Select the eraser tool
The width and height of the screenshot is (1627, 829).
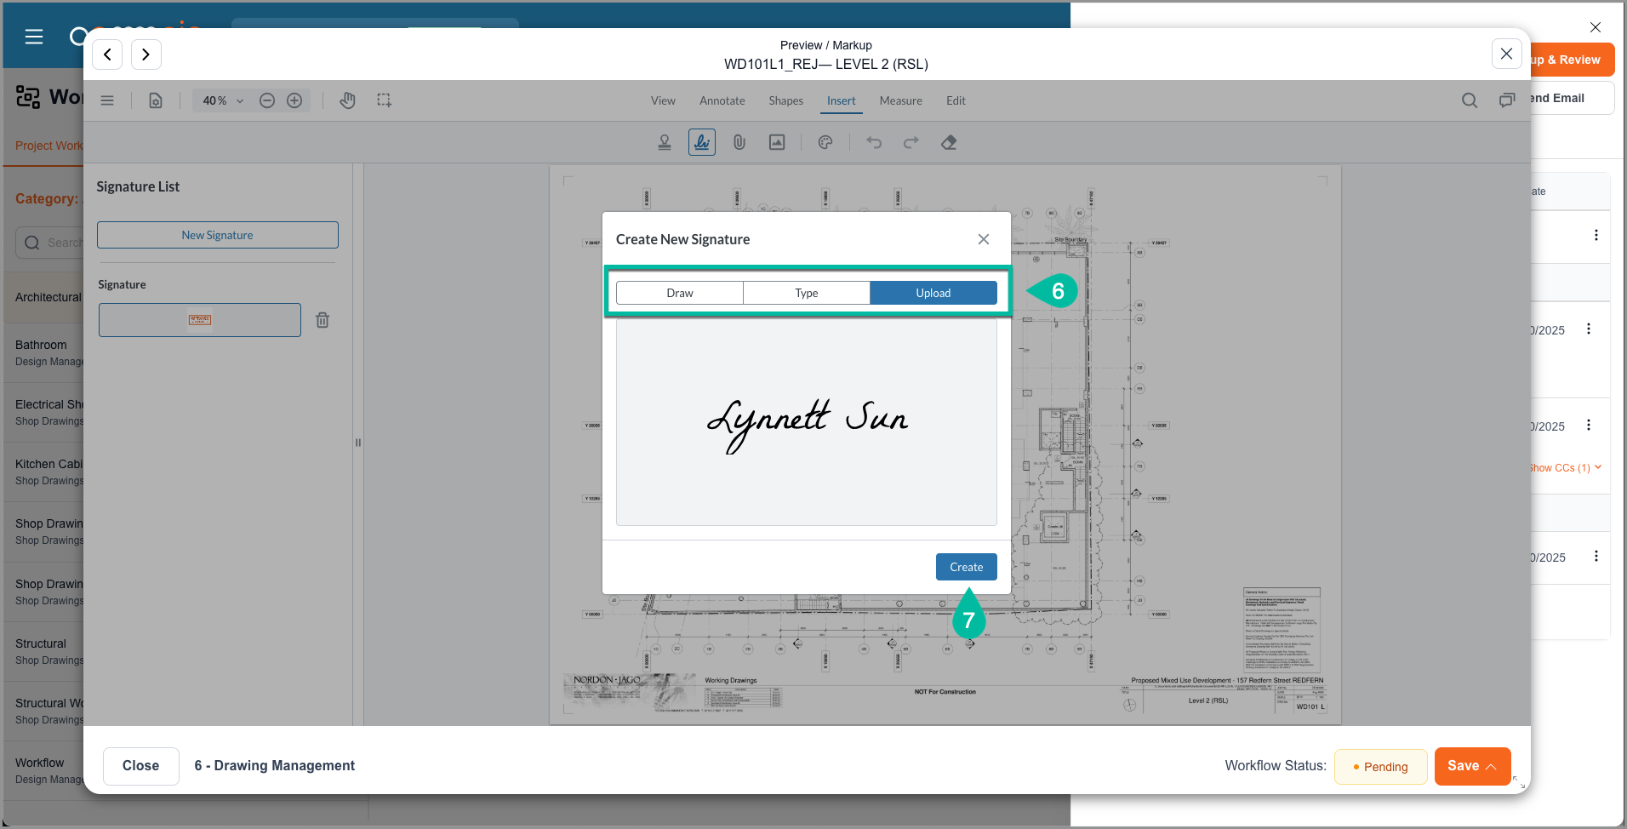coord(949,143)
